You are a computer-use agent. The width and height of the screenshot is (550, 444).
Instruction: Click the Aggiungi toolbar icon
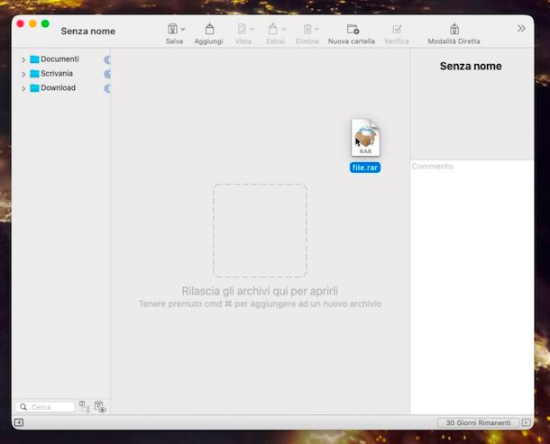[x=208, y=29]
